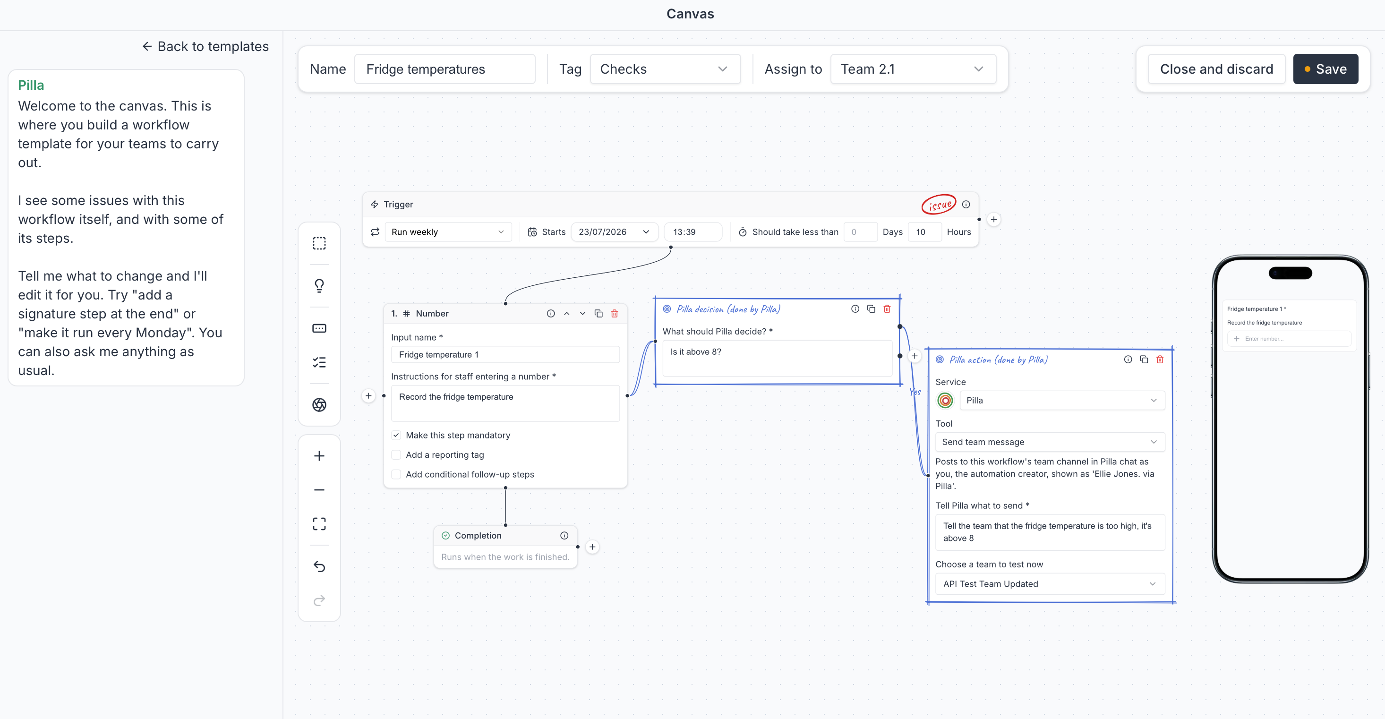1385x719 pixels.
Task: Open the Trigger info icon
Action: point(966,205)
